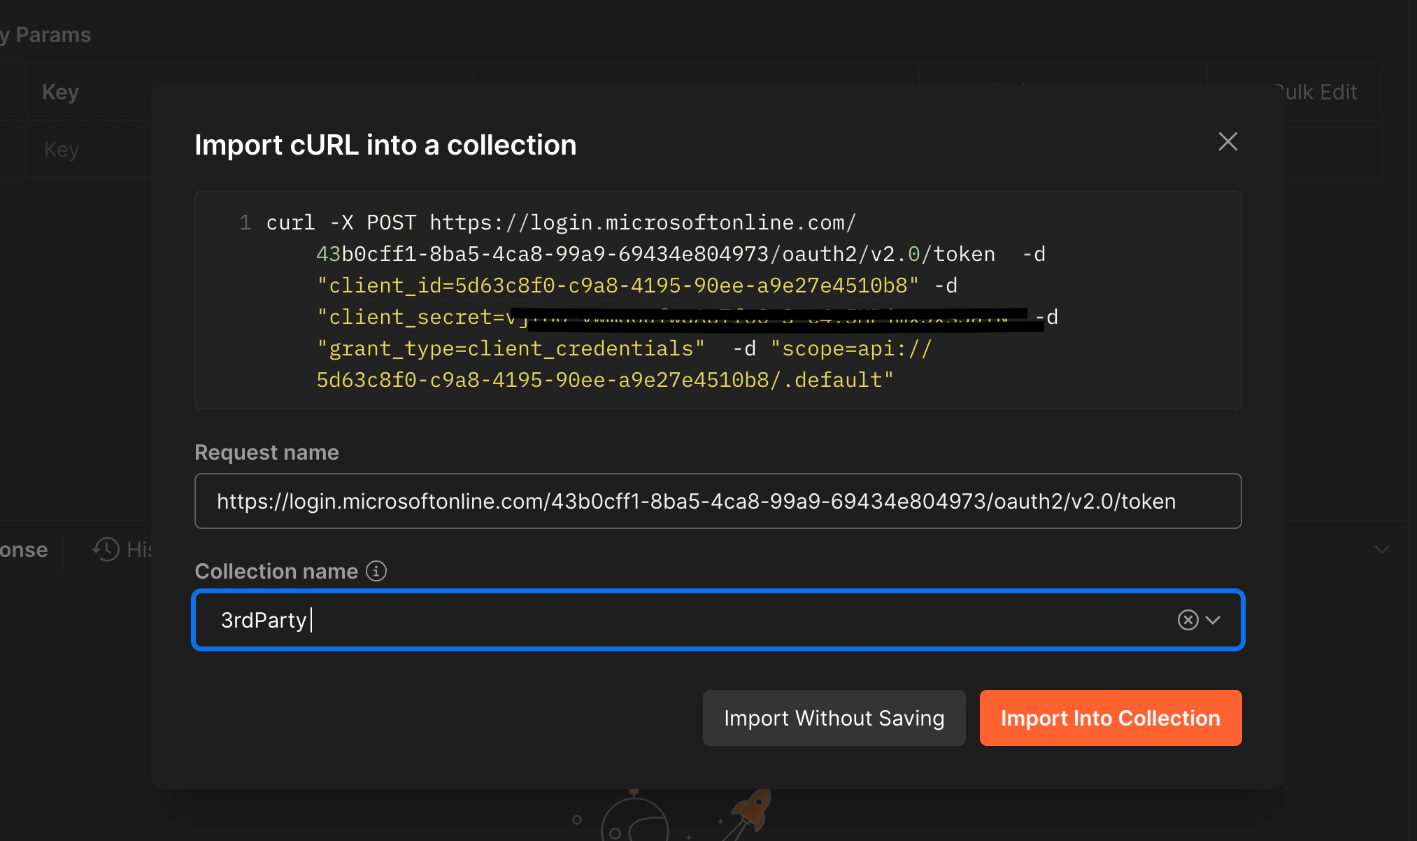Collapse the response area with the right-edge chevron
The width and height of the screenshot is (1417, 841).
(x=1381, y=549)
